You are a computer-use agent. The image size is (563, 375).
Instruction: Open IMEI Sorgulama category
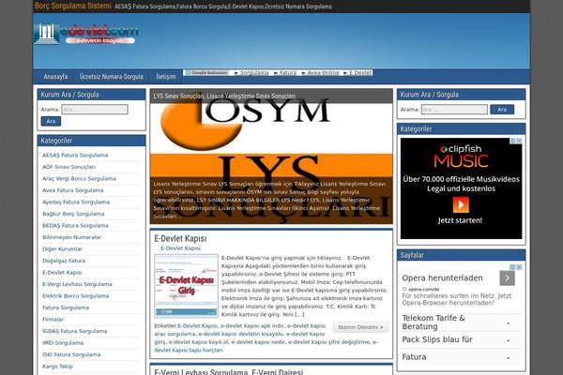63,343
